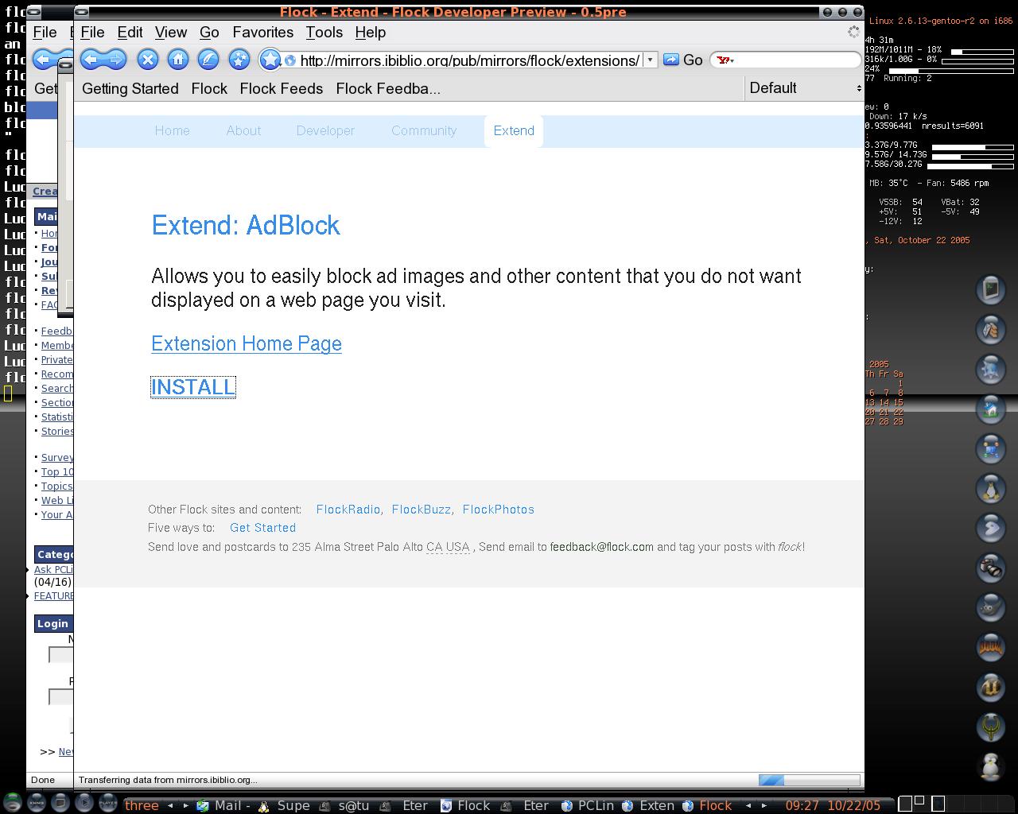1018x814 pixels.
Task: Click the back arrow in Flock's toolbar
Action: (91, 60)
